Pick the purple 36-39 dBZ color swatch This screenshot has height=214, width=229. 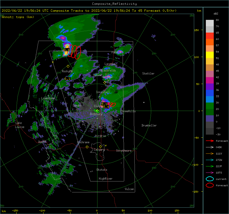coord(210,87)
